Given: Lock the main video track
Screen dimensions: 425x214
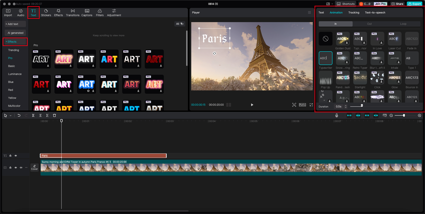Looking at the screenshot, I should (x=10, y=168).
